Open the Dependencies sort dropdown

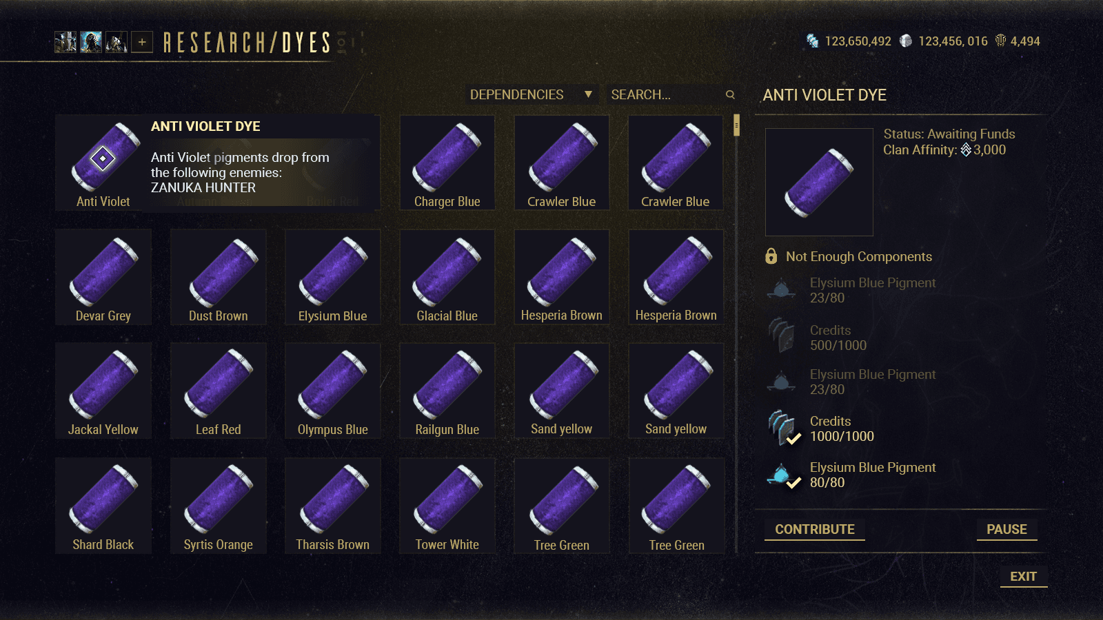pos(531,94)
